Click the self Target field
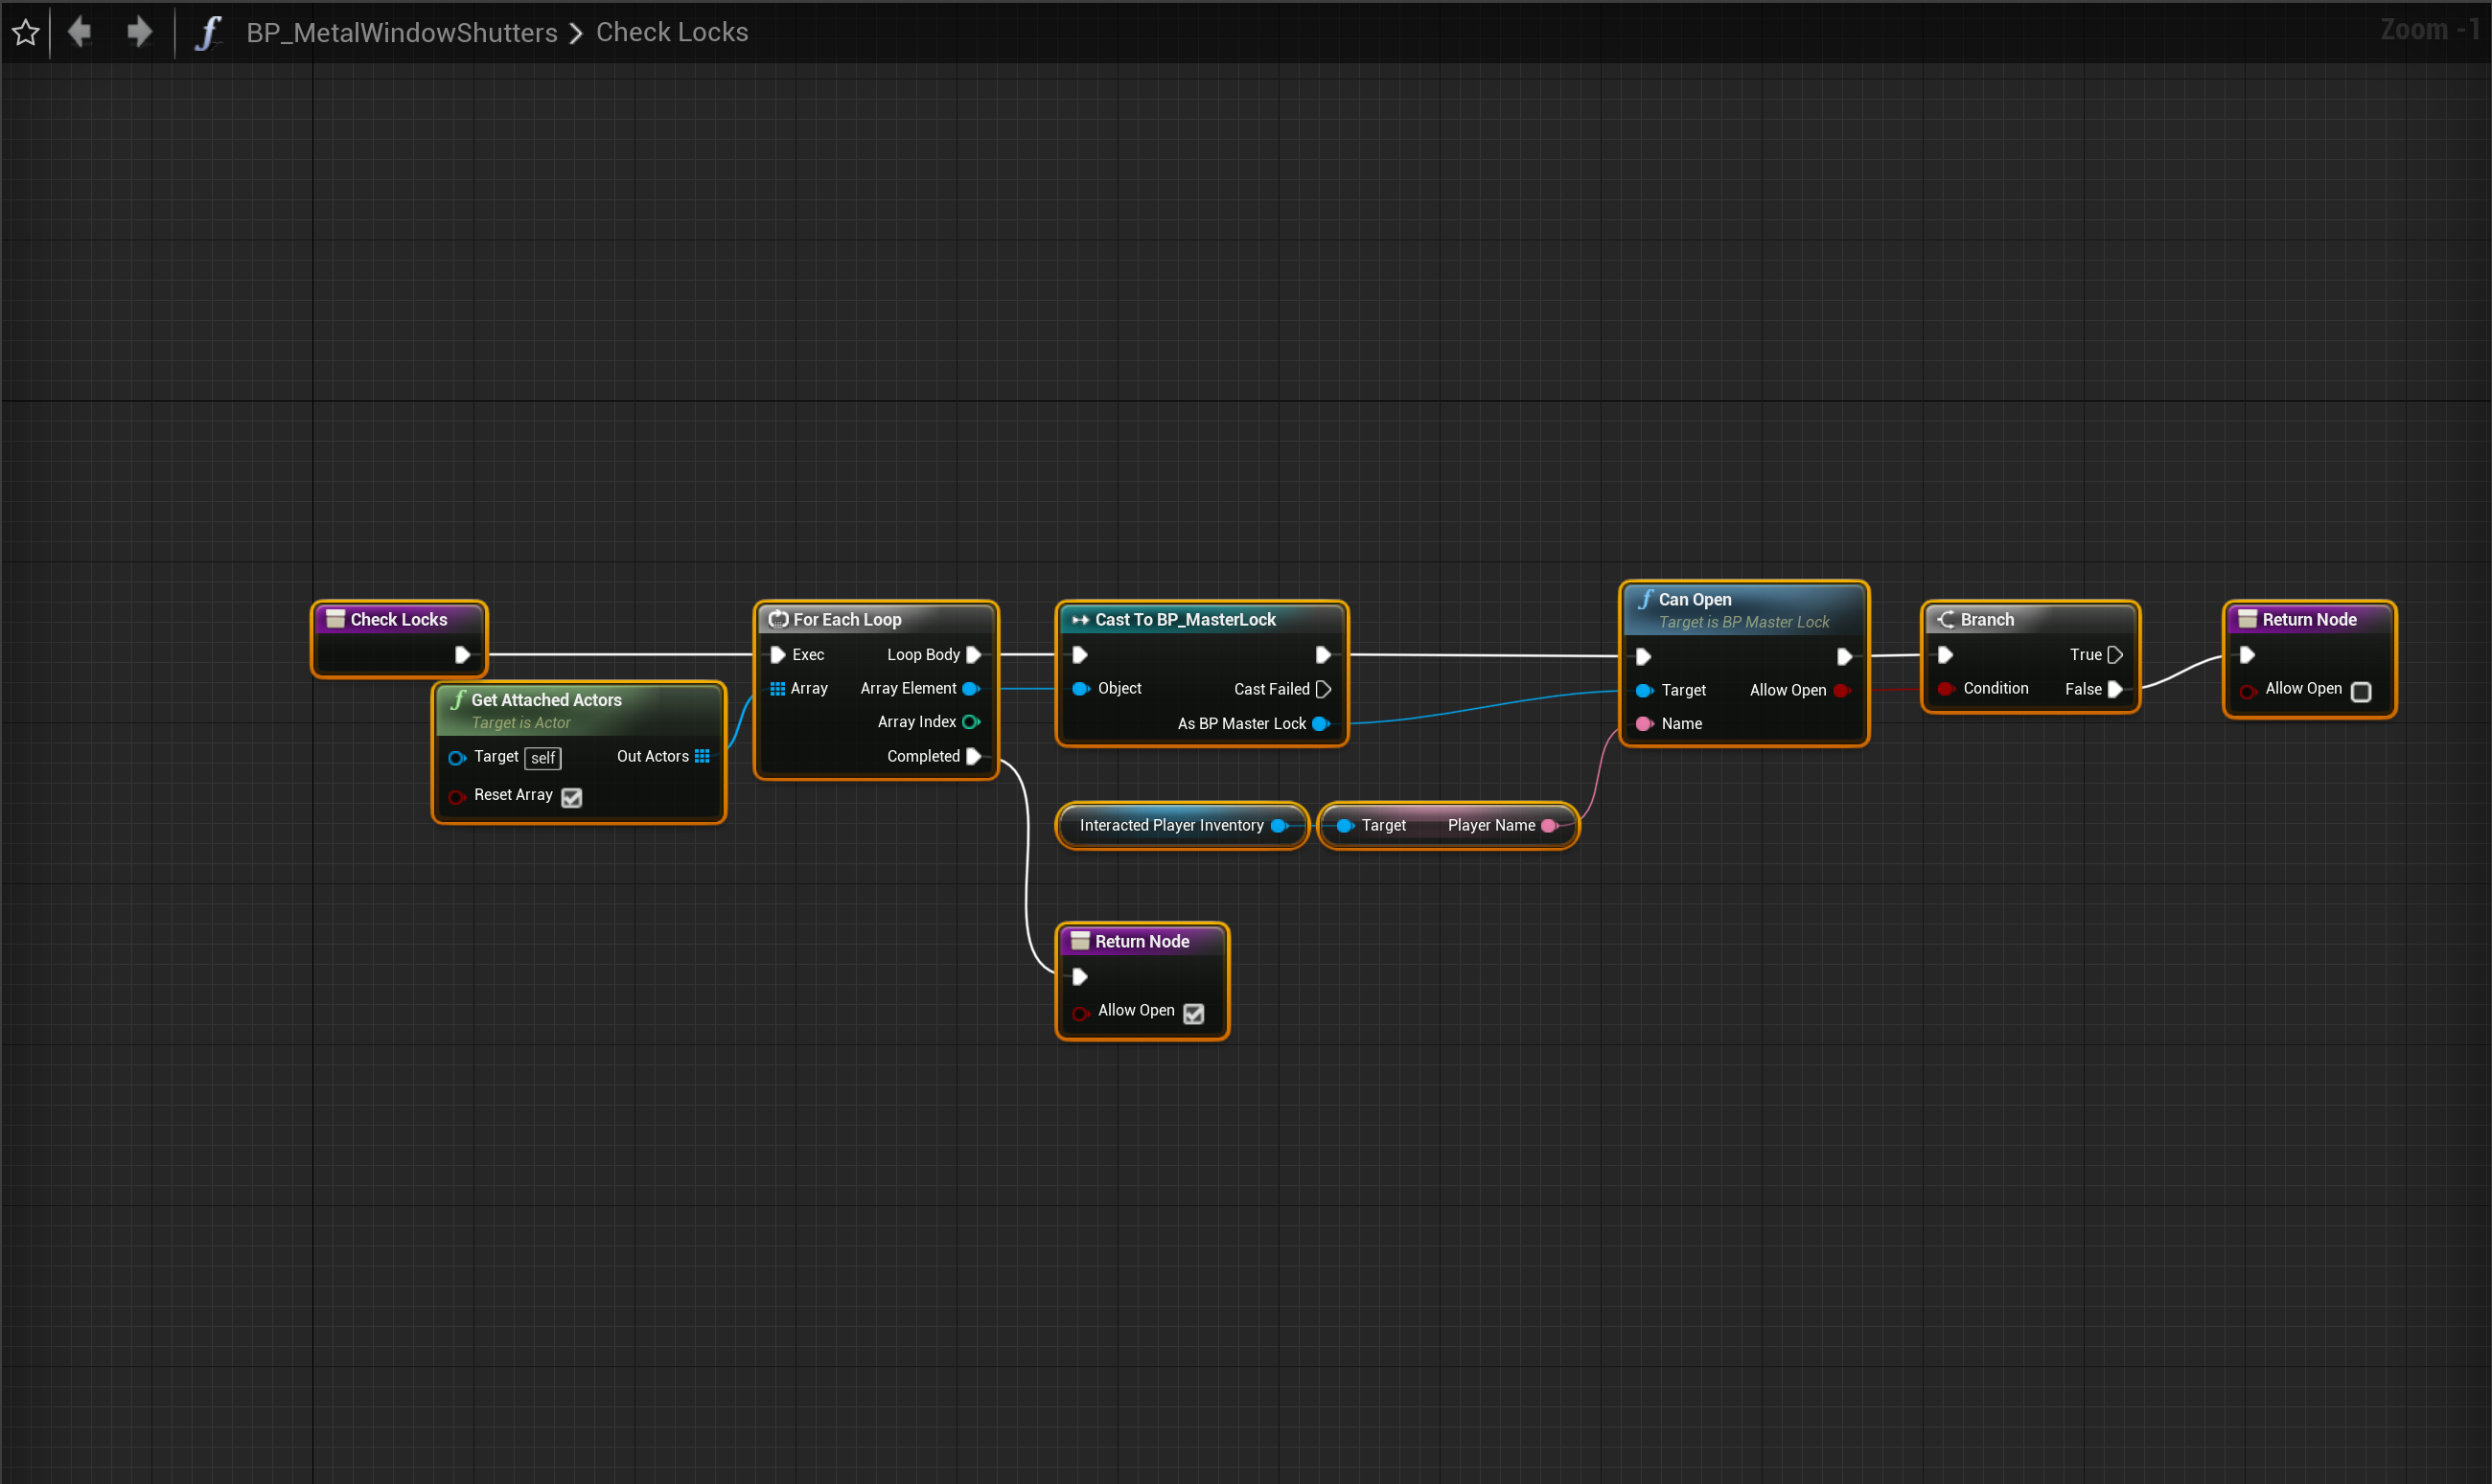This screenshot has width=2492, height=1484. [x=542, y=758]
